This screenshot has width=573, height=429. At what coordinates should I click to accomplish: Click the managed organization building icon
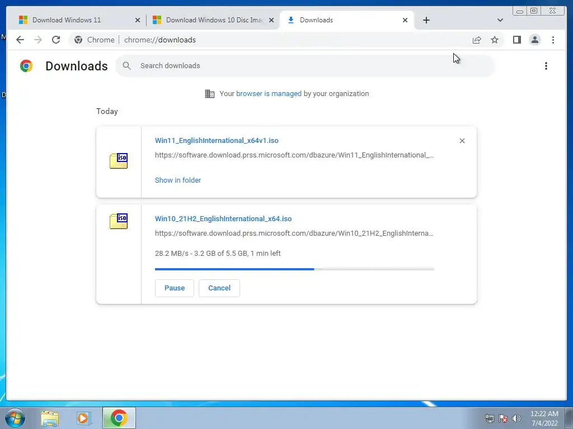(210, 94)
